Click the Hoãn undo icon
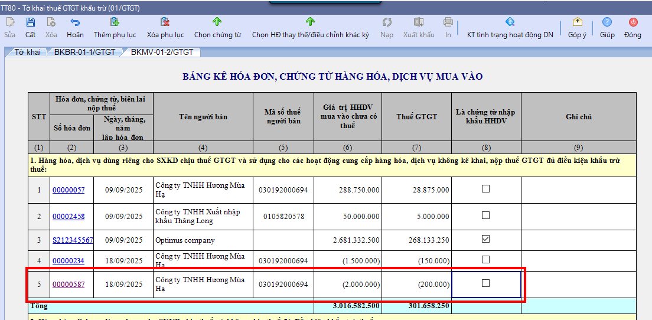 click(75, 22)
